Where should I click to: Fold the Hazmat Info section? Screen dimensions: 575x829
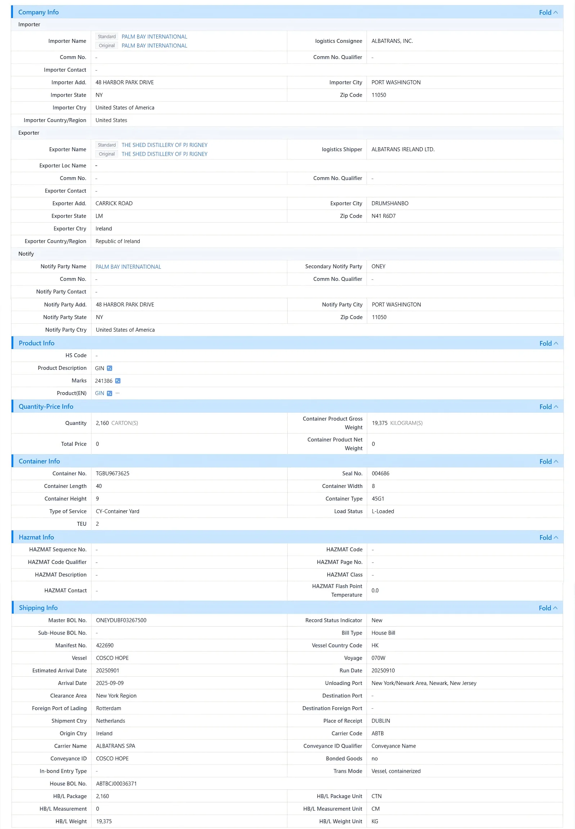click(548, 538)
